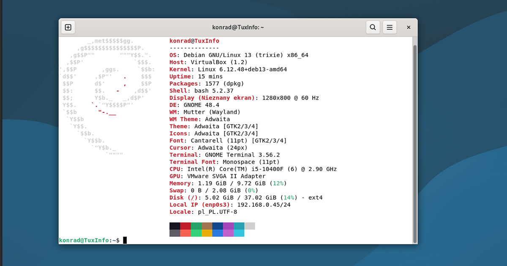Click the bright cyan block in bottom row

239,233
